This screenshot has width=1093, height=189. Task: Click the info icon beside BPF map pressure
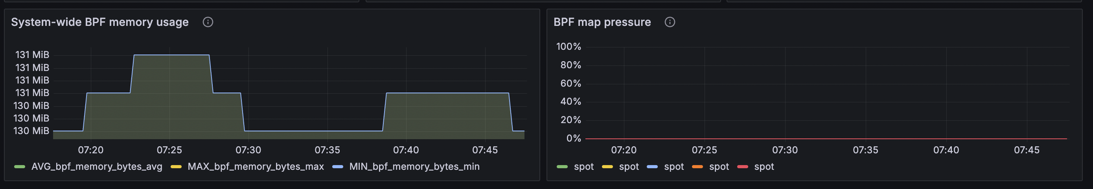(x=670, y=22)
